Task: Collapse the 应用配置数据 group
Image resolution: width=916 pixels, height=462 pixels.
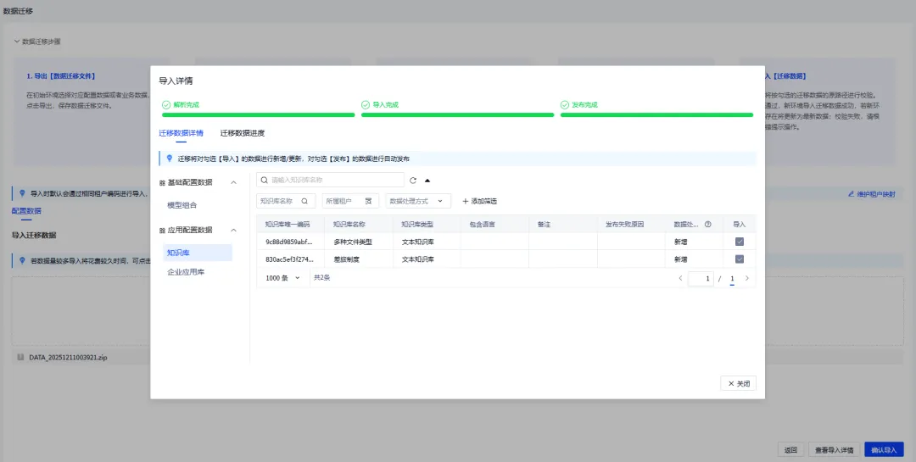Action: click(233, 230)
